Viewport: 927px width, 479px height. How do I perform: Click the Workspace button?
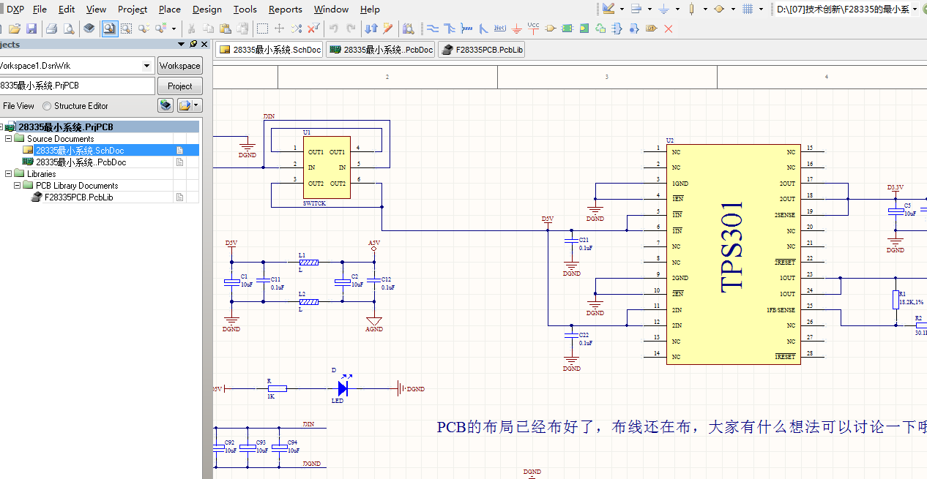click(180, 66)
